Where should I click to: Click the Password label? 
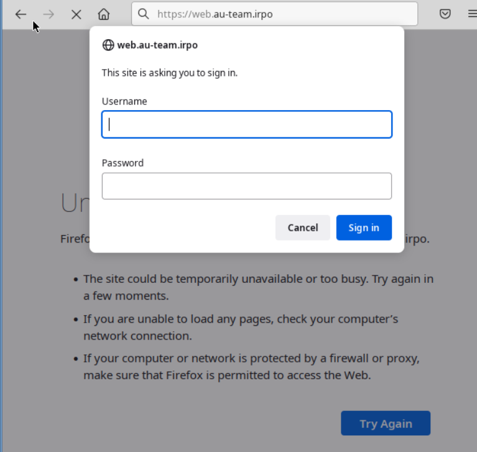[123, 163]
